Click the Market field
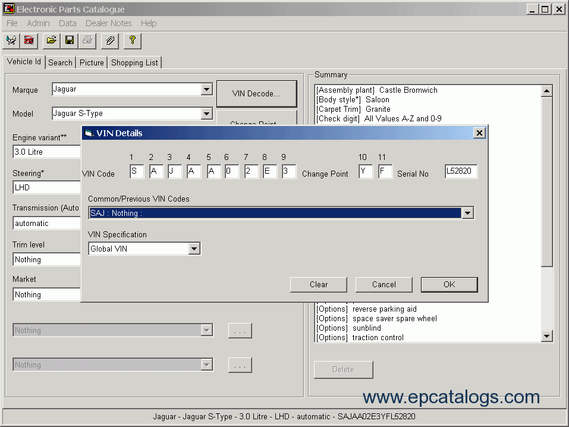 [x=46, y=294]
